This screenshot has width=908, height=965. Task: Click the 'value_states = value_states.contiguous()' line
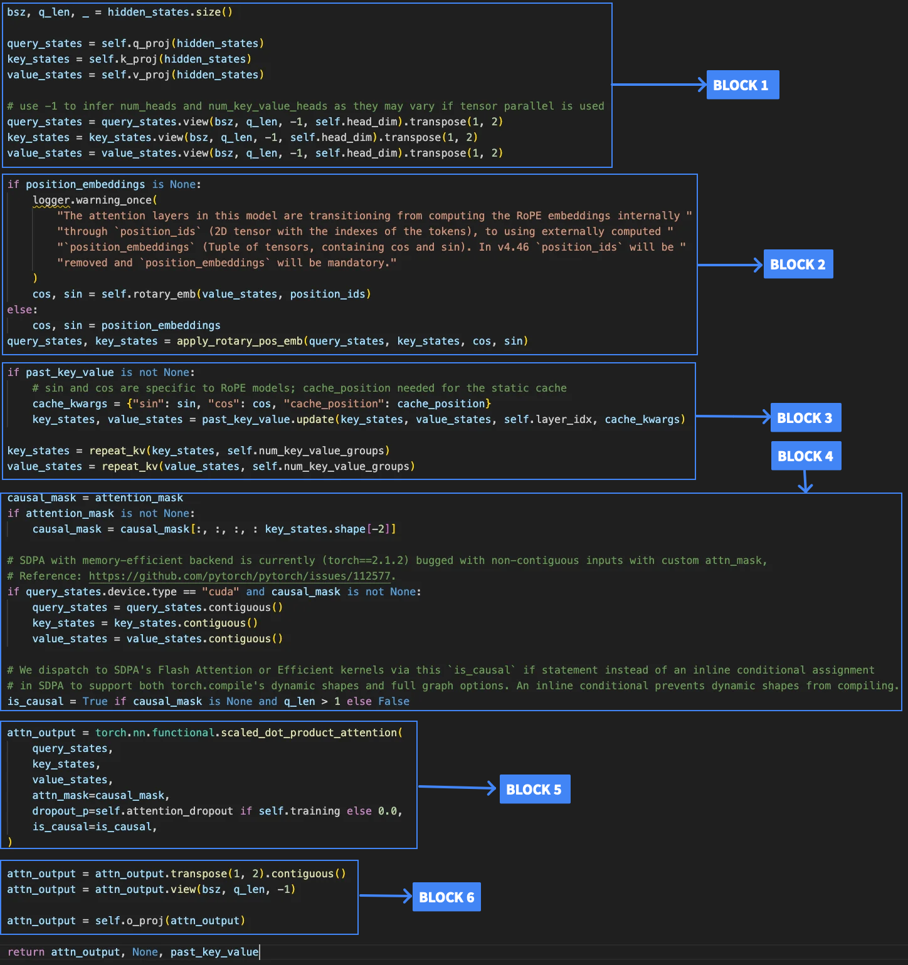point(157,639)
